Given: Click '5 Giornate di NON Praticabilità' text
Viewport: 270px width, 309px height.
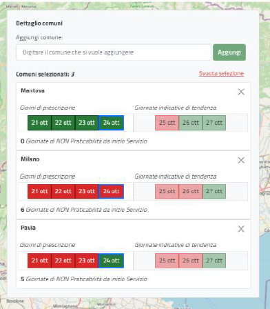Looking at the screenshot, I should coord(84,279).
